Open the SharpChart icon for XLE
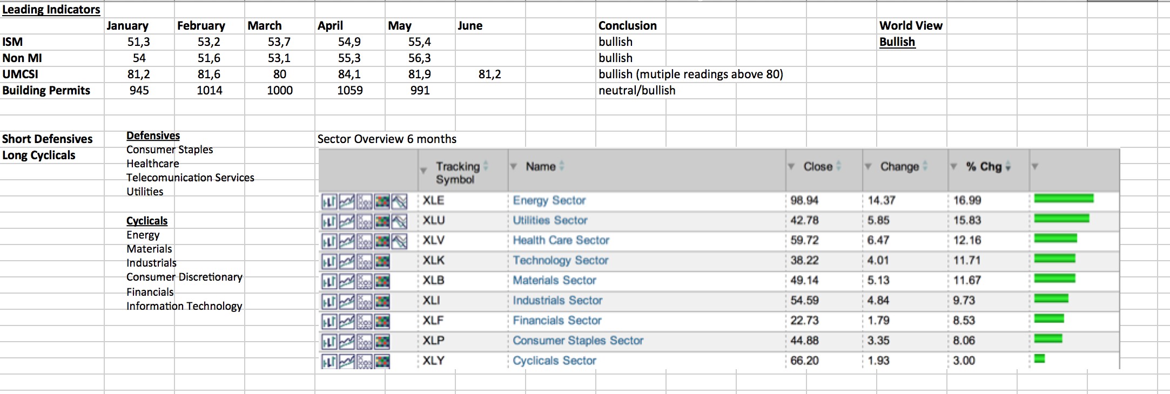1170x394 pixels. pyautogui.click(x=329, y=201)
